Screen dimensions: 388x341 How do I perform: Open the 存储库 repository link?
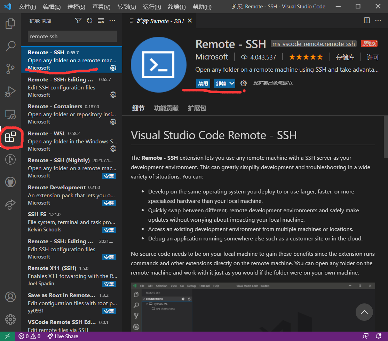click(345, 57)
